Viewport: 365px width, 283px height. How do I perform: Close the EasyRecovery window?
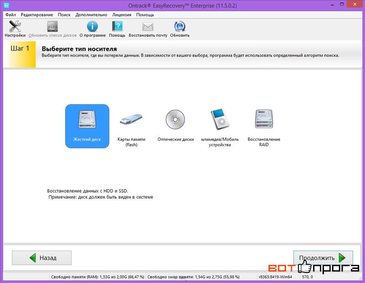[x=355, y=4]
